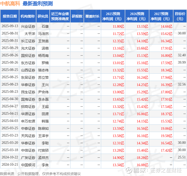The image size is (187, 176).
Task: Click the 16.24亿 forecast value
Action: [x=142, y=77]
